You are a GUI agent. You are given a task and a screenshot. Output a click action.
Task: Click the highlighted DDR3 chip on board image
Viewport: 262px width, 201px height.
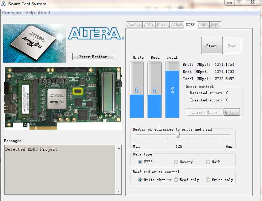78,91
